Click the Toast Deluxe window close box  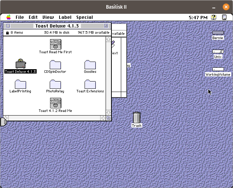[8, 26]
